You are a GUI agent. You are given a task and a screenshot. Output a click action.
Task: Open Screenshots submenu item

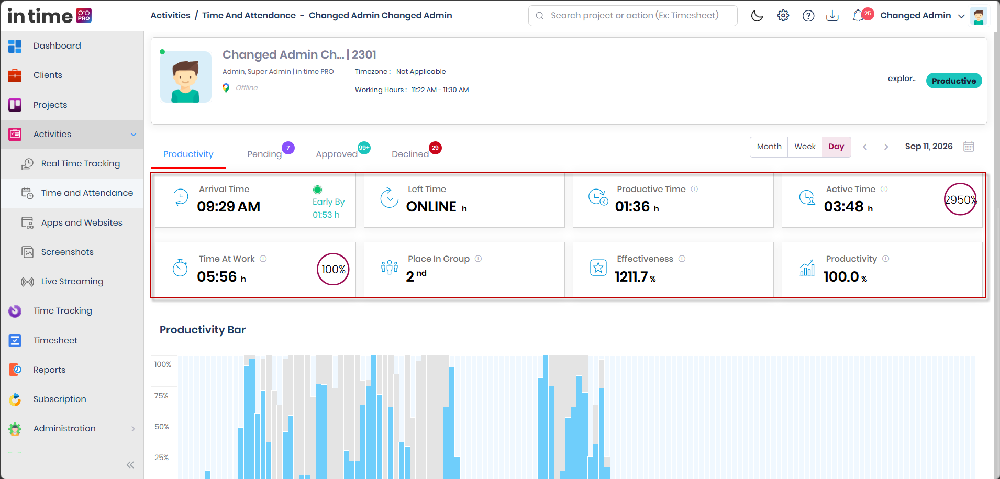72,252
